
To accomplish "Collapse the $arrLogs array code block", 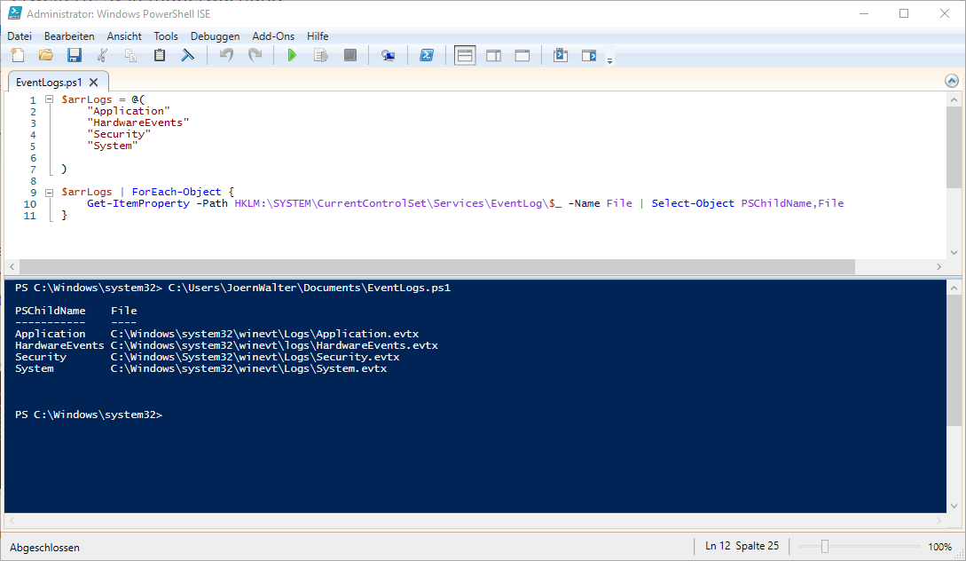I will [50, 99].
